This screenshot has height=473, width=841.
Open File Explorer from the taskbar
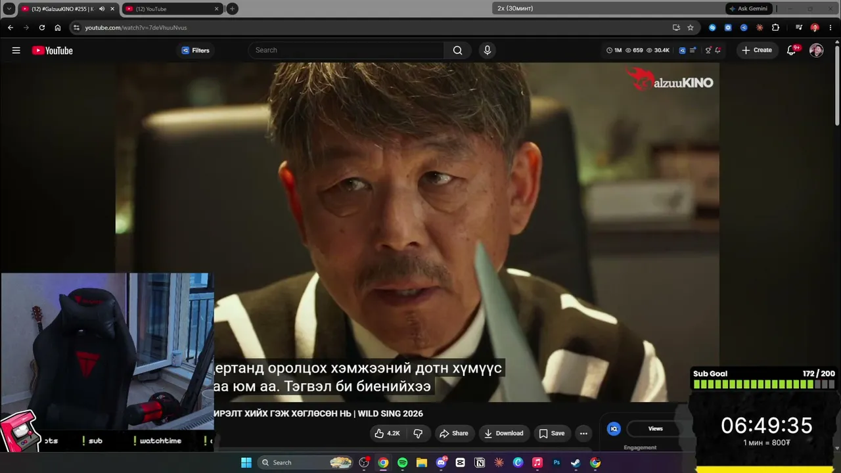tap(421, 462)
